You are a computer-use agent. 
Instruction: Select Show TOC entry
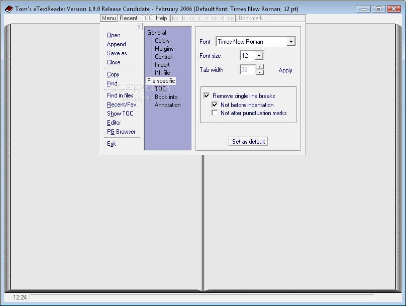[x=120, y=114]
